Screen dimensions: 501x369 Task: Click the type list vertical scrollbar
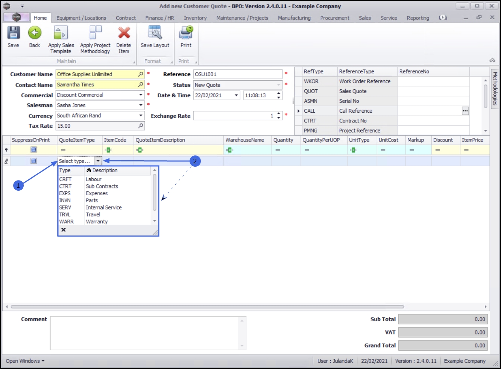point(154,192)
